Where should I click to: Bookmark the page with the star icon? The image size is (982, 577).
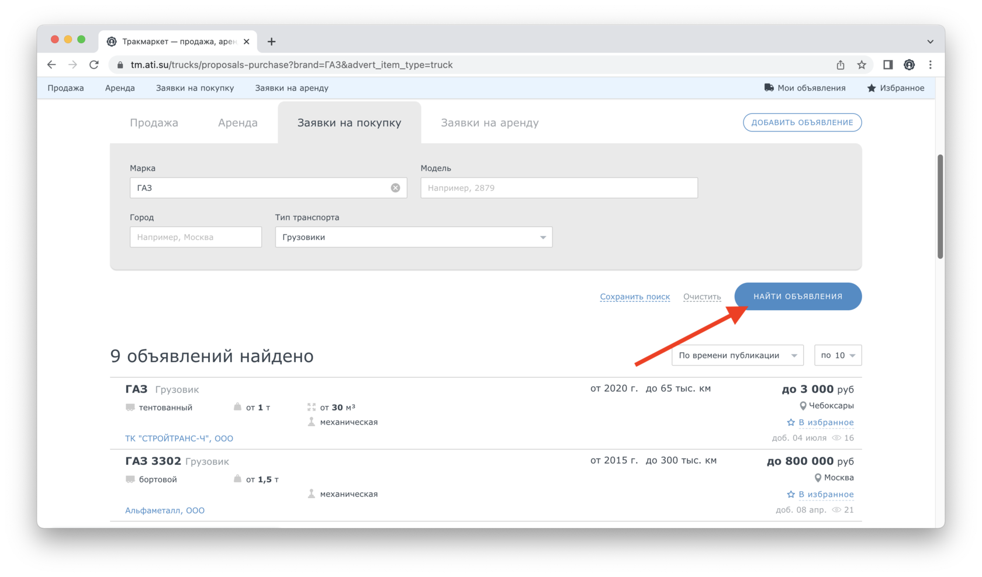click(x=862, y=65)
